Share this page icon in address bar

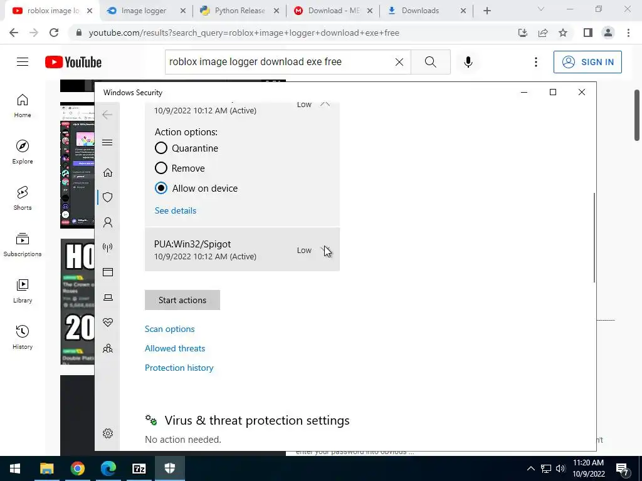point(543,33)
